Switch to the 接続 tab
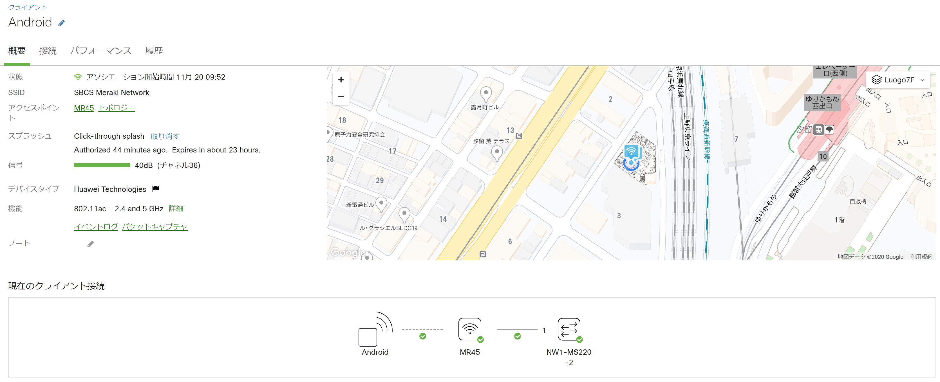Viewport: 940px width, 382px height. coord(48,51)
